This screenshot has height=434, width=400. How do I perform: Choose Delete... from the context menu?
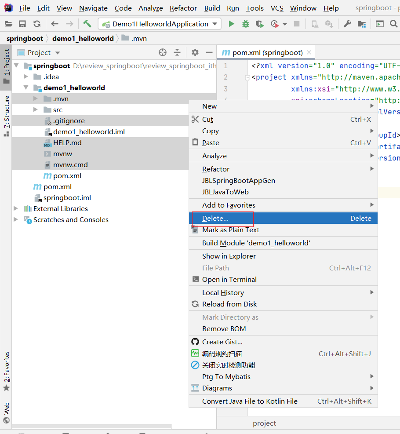[215, 218]
